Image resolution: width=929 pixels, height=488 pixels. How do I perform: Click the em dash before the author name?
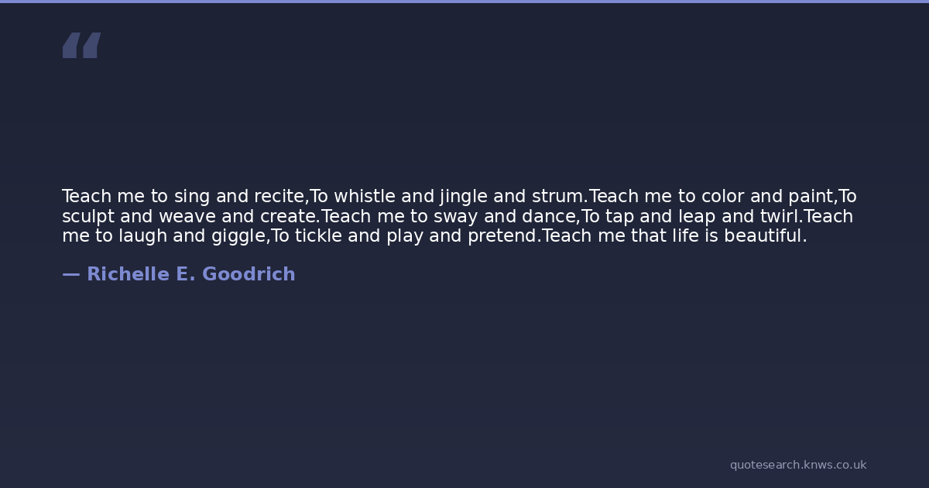coord(70,274)
